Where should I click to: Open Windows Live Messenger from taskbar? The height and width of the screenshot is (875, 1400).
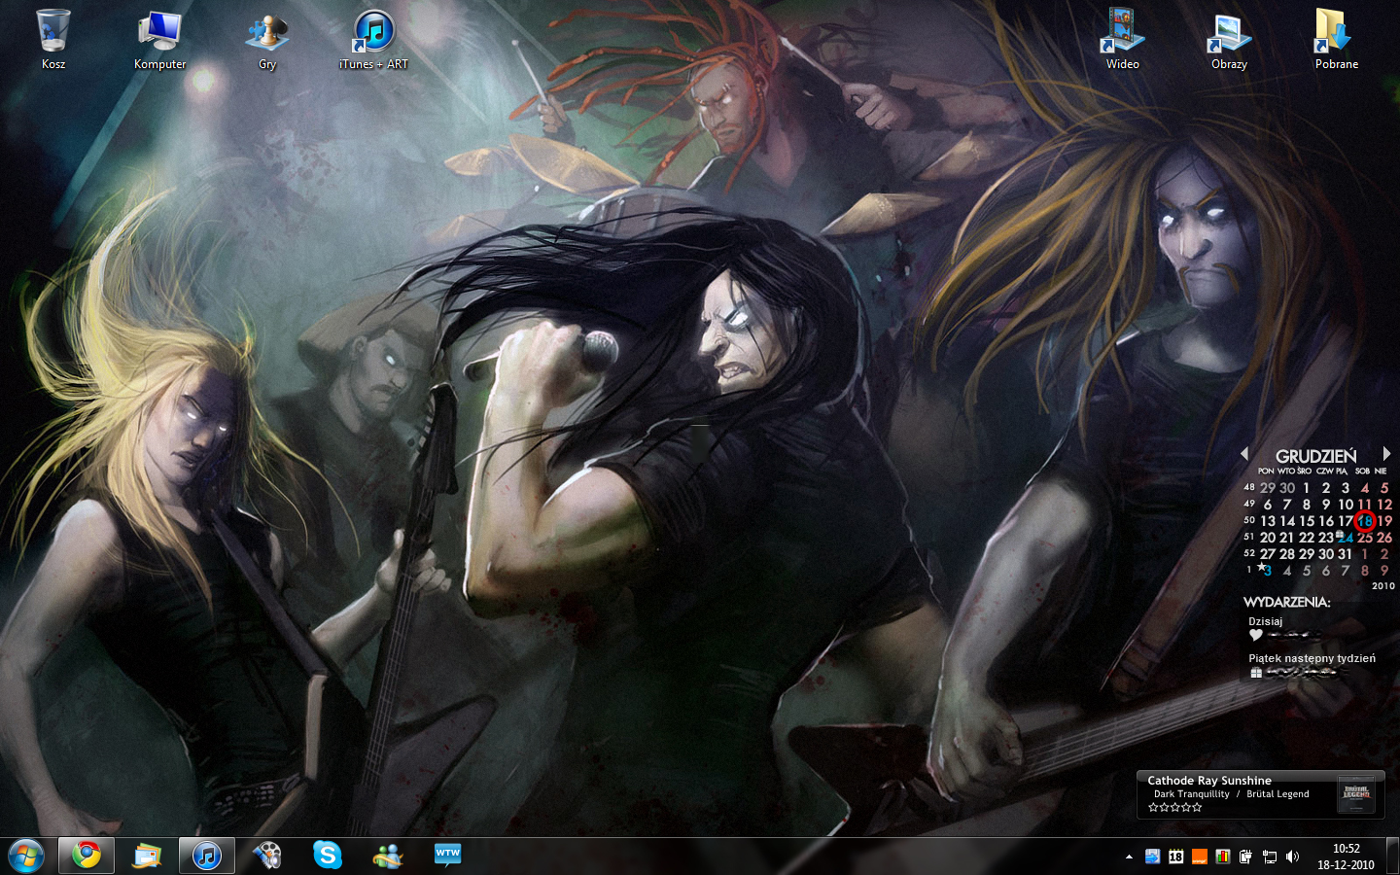[x=388, y=856]
